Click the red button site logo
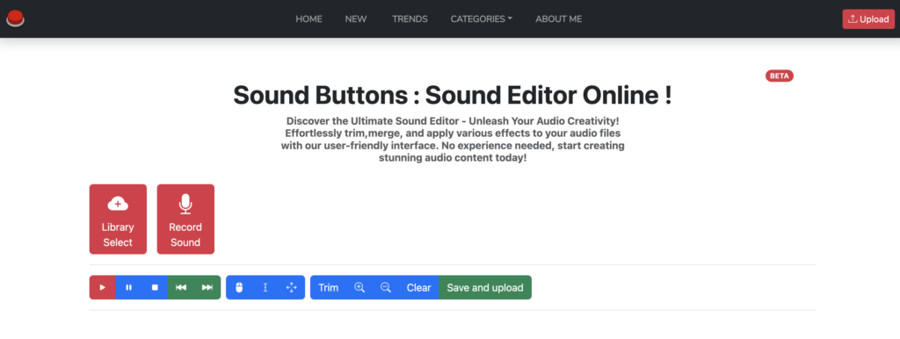900x339 pixels. pyautogui.click(x=15, y=19)
